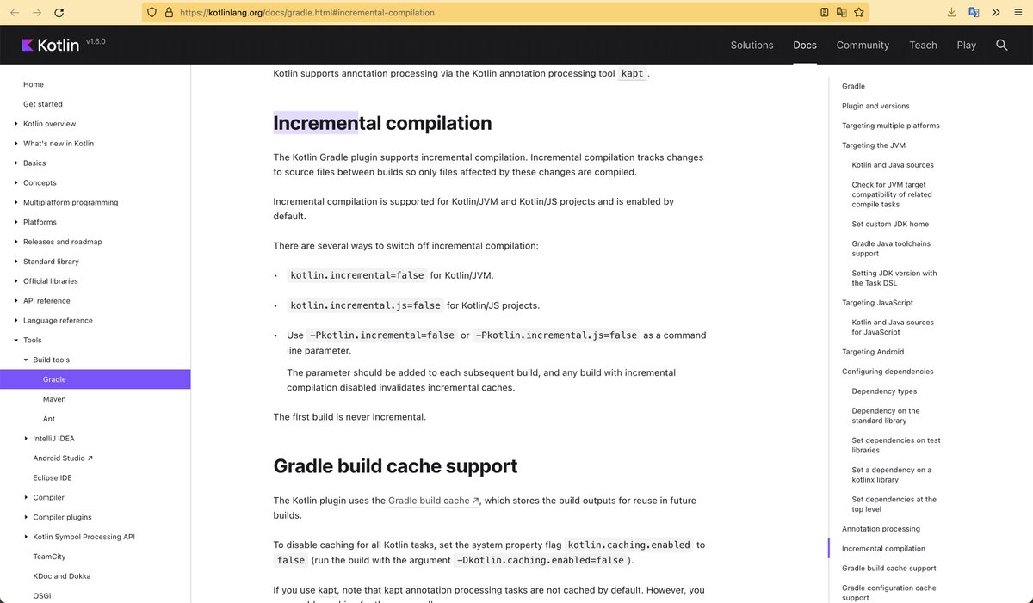The image size is (1033, 603).
Task: Open the Maven sidebar page
Action: click(x=54, y=399)
